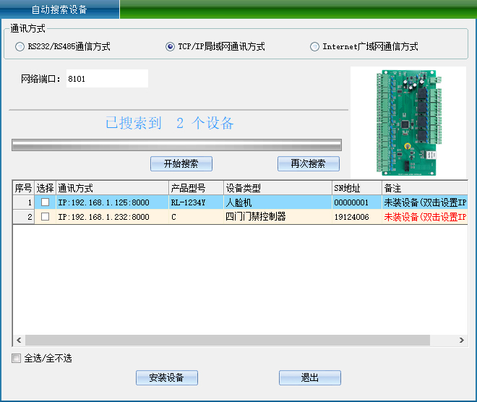Click the horizontal scrollbar right arrow
This screenshot has height=402, width=477.
(x=462, y=340)
